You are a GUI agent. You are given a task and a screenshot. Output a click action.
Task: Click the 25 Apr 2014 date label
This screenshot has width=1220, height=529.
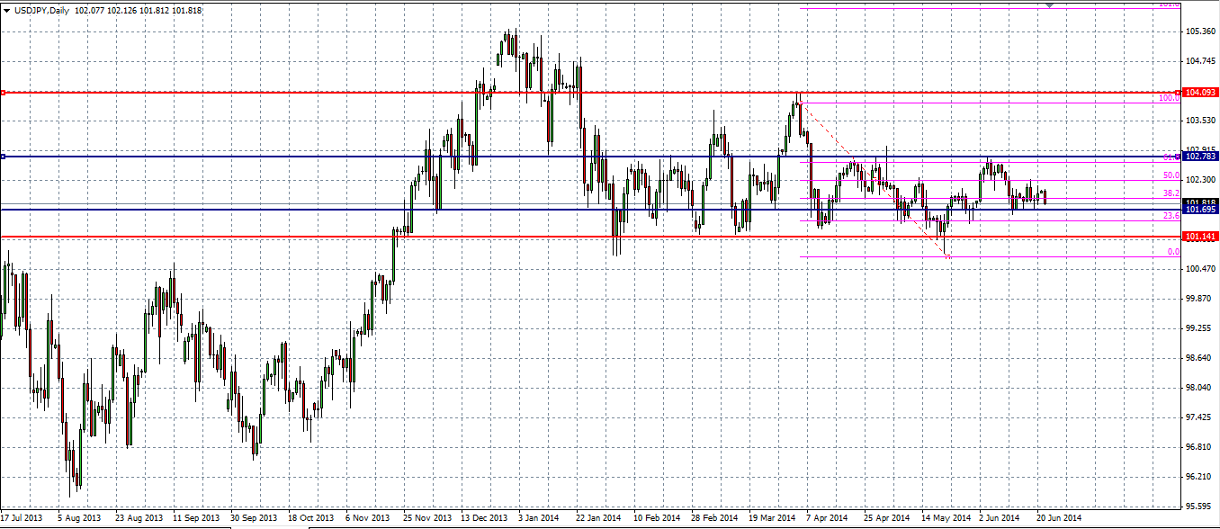click(886, 519)
